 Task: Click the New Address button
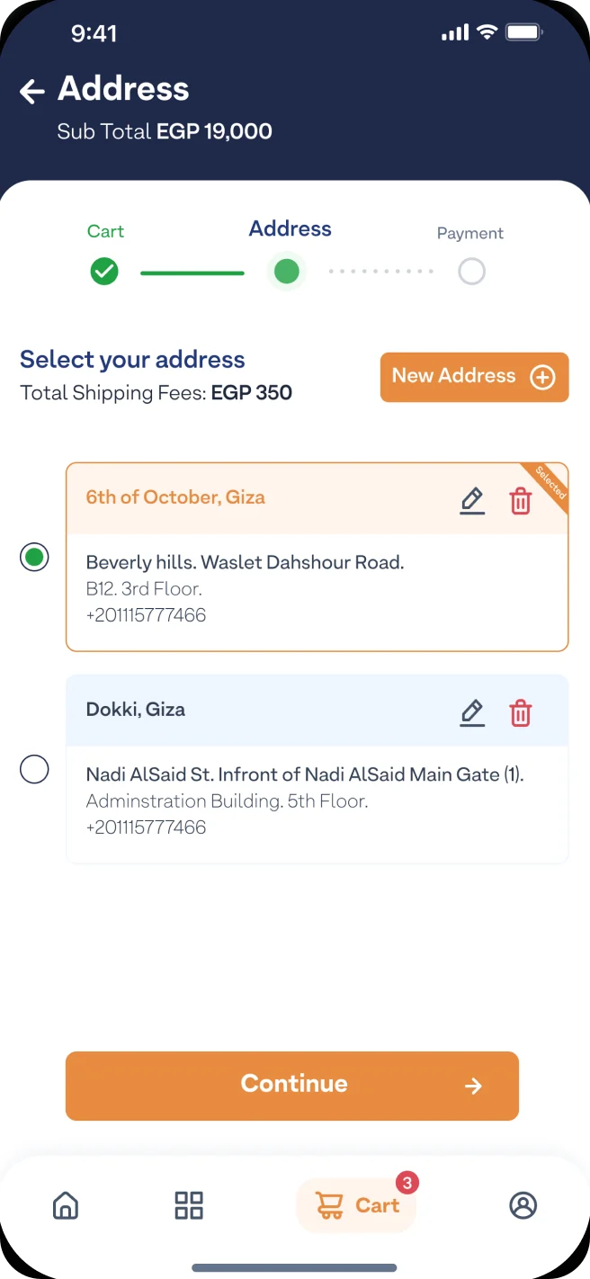475,377
